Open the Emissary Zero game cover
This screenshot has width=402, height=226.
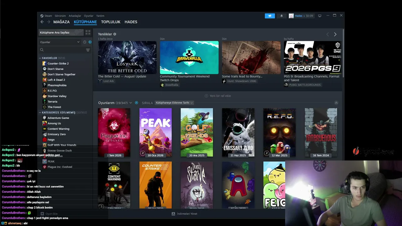pyautogui.click(x=238, y=132)
